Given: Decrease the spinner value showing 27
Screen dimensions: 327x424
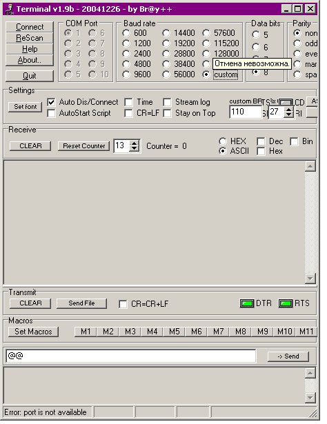Looking at the screenshot, I should click(x=288, y=114).
